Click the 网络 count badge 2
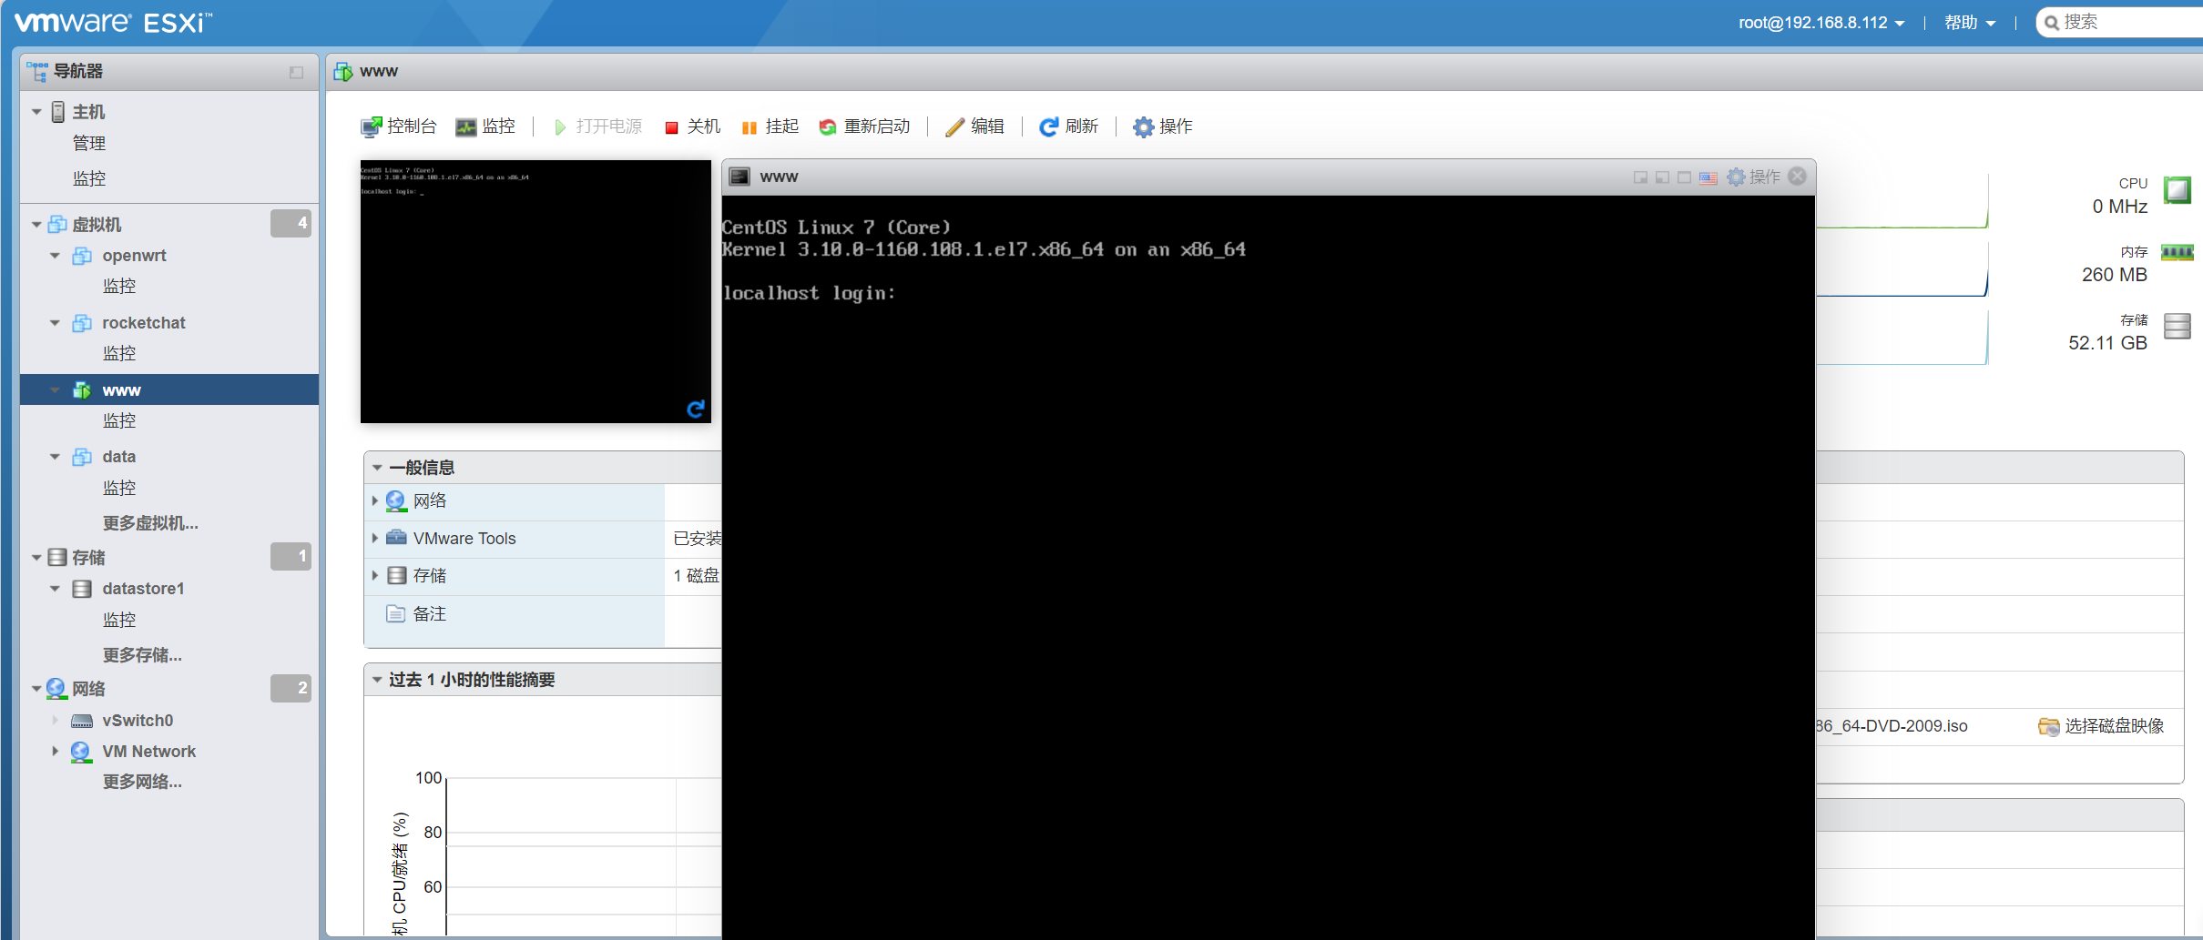The height and width of the screenshot is (940, 2203). click(291, 688)
